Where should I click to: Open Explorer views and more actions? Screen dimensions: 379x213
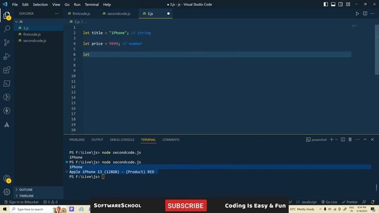[57, 14]
